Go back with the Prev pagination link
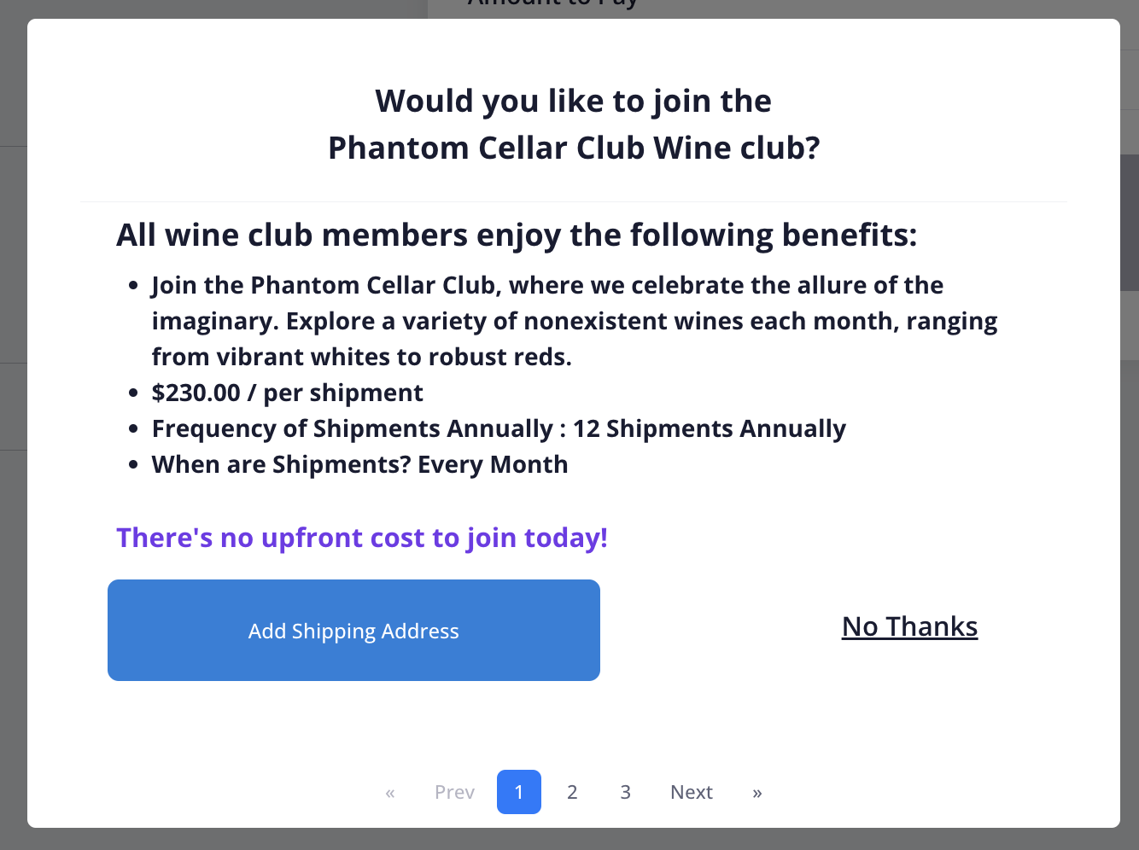Viewport: 1139px width, 850px height. [454, 793]
